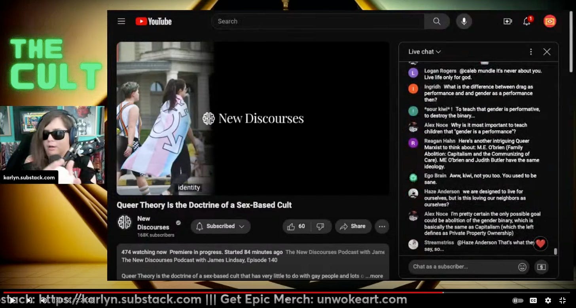Exit full screen in outer player
Viewport: 576px width, 308px height.
pos(563,300)
